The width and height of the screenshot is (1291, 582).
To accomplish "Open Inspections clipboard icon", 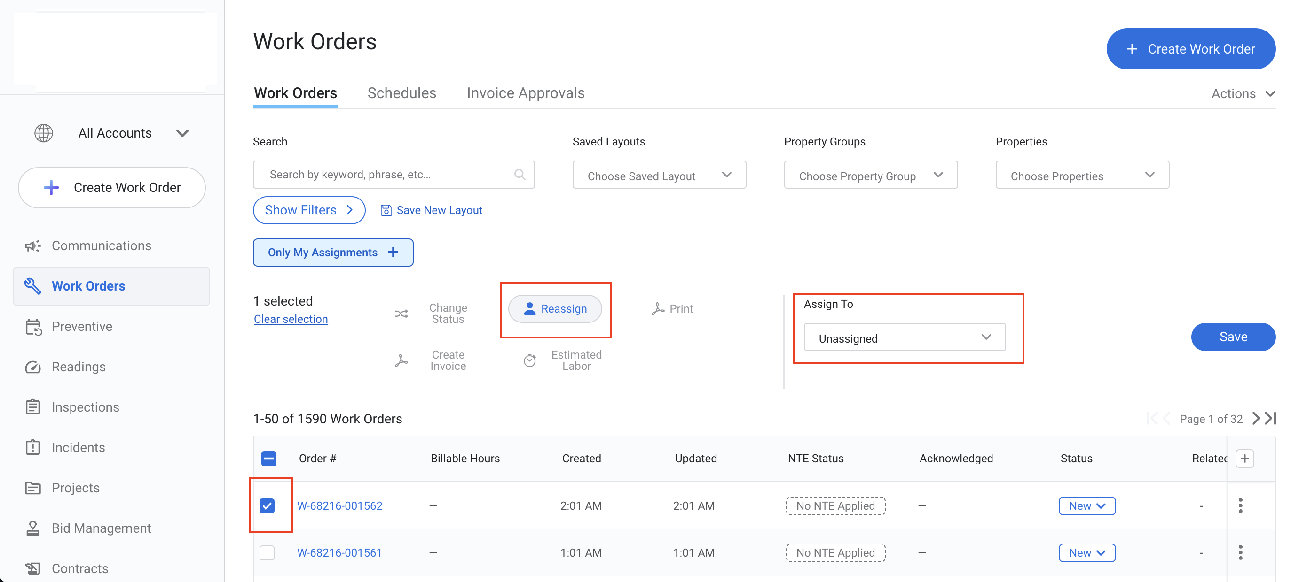I will [33, 407].
